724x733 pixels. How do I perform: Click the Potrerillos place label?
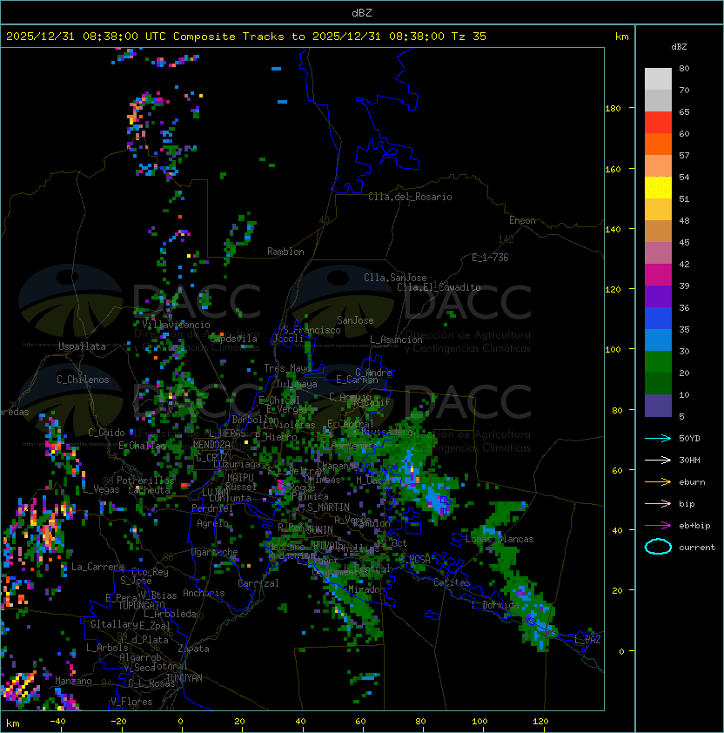coord(145,480)
